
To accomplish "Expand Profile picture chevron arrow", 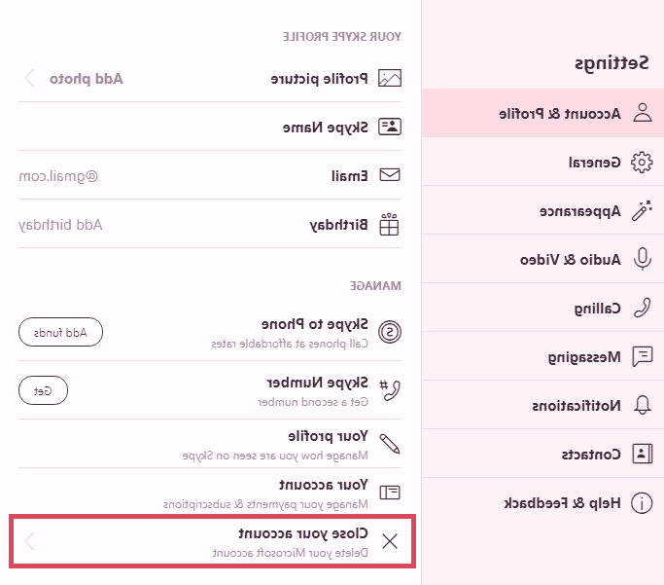I will (x=30, y=78).
